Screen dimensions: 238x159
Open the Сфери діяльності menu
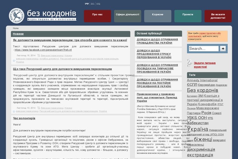[127, 16]
